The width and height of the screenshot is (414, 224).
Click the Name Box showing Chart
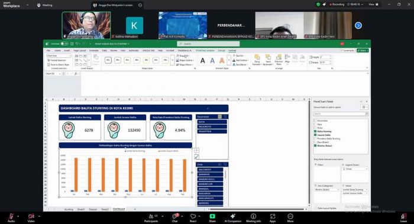pos(53,74)
